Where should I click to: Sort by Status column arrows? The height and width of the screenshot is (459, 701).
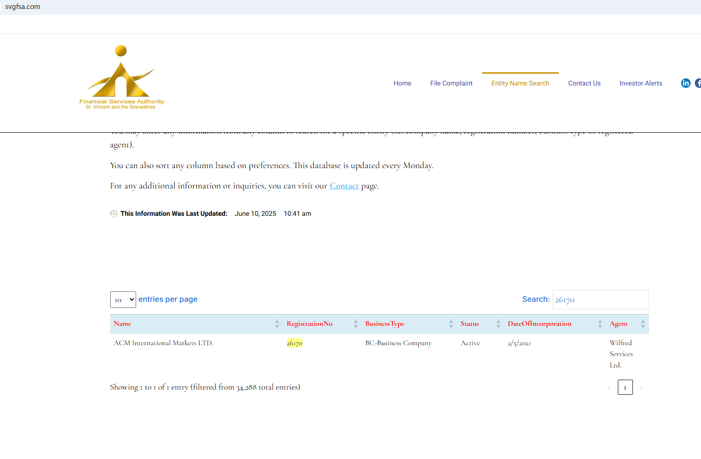[x=498, y=324]
